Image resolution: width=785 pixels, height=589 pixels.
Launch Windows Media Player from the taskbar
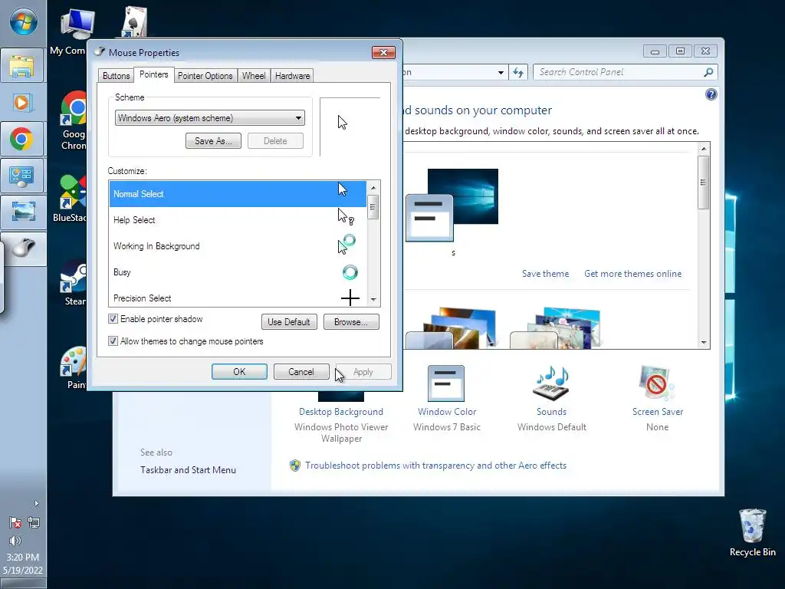22,103
